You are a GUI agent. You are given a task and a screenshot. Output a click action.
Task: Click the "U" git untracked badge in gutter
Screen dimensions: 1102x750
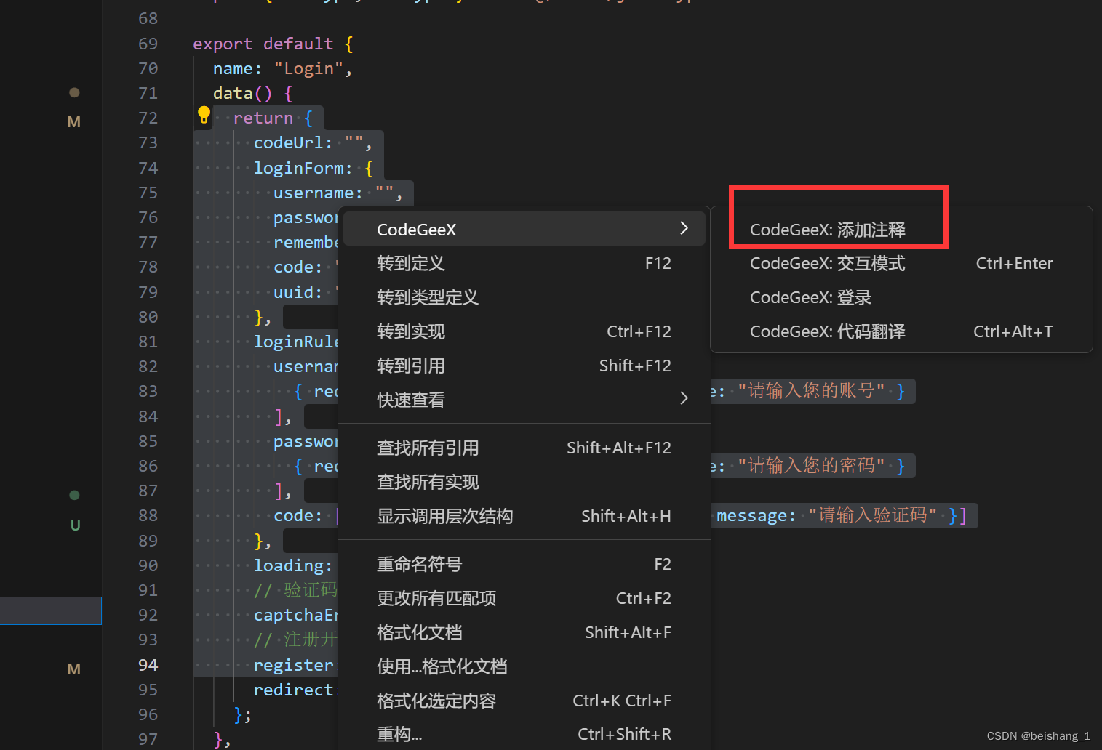75,525
